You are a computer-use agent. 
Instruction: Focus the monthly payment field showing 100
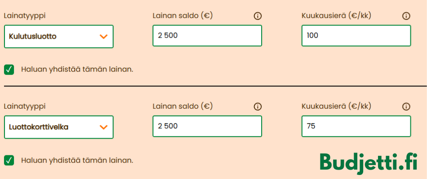pos(356,36)
